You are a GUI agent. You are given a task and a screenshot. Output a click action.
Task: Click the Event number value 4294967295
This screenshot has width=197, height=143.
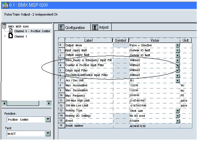point(138,126)
